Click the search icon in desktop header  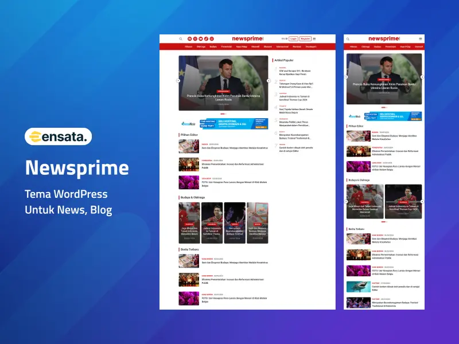tap(180, 39)
